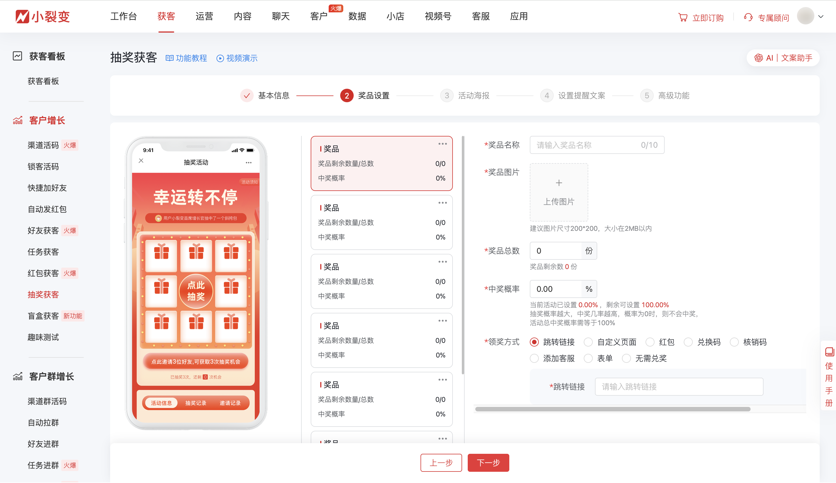The image size is (836, 483).
Task: Open the AI 文案助手 assistant
Action: pyautogui.click(x=783, y=58)
